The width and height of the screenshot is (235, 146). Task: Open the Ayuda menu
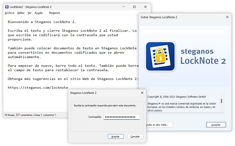[38, 13]
